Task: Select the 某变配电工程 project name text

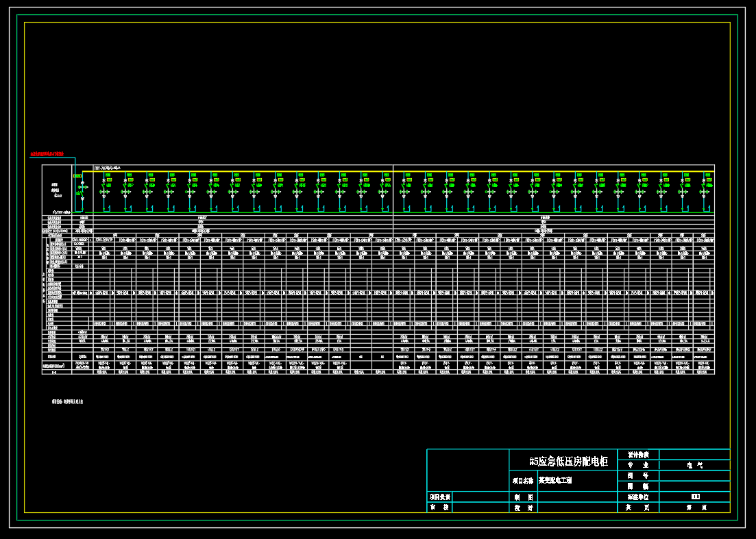Action: click(x=554, y=481)
